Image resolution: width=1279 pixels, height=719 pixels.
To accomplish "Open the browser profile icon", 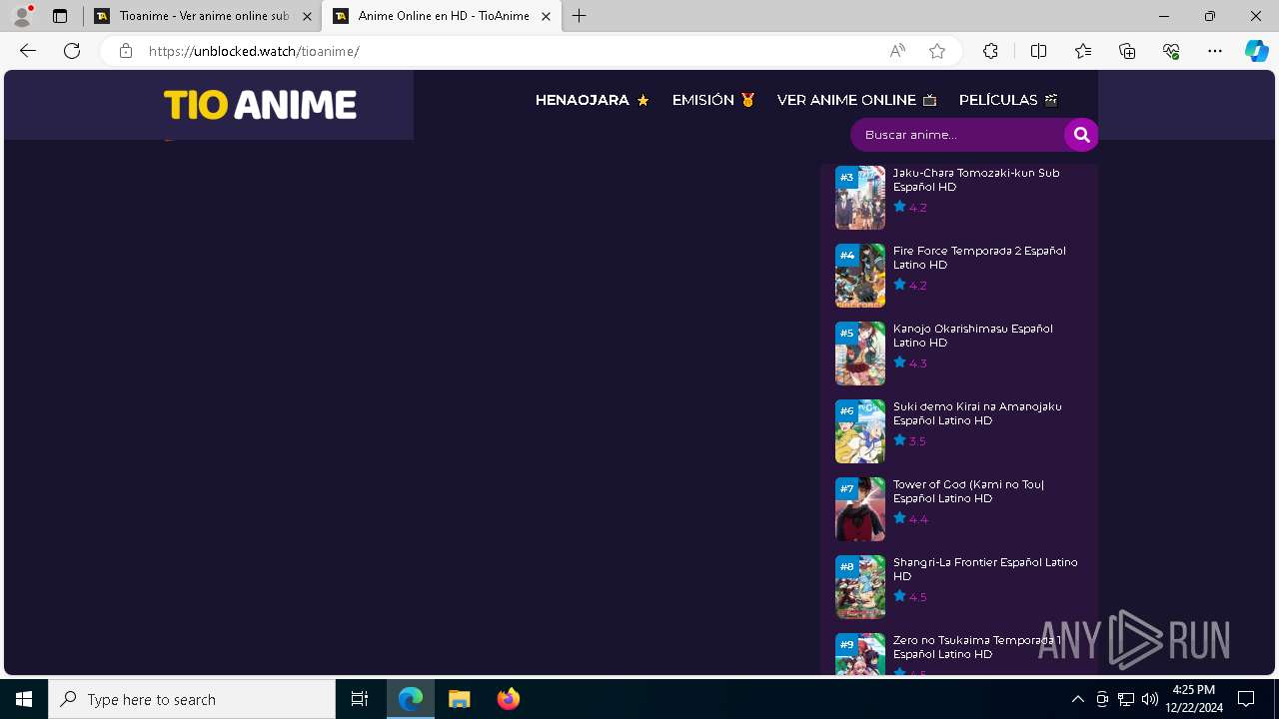I will (x=22, y=16).
